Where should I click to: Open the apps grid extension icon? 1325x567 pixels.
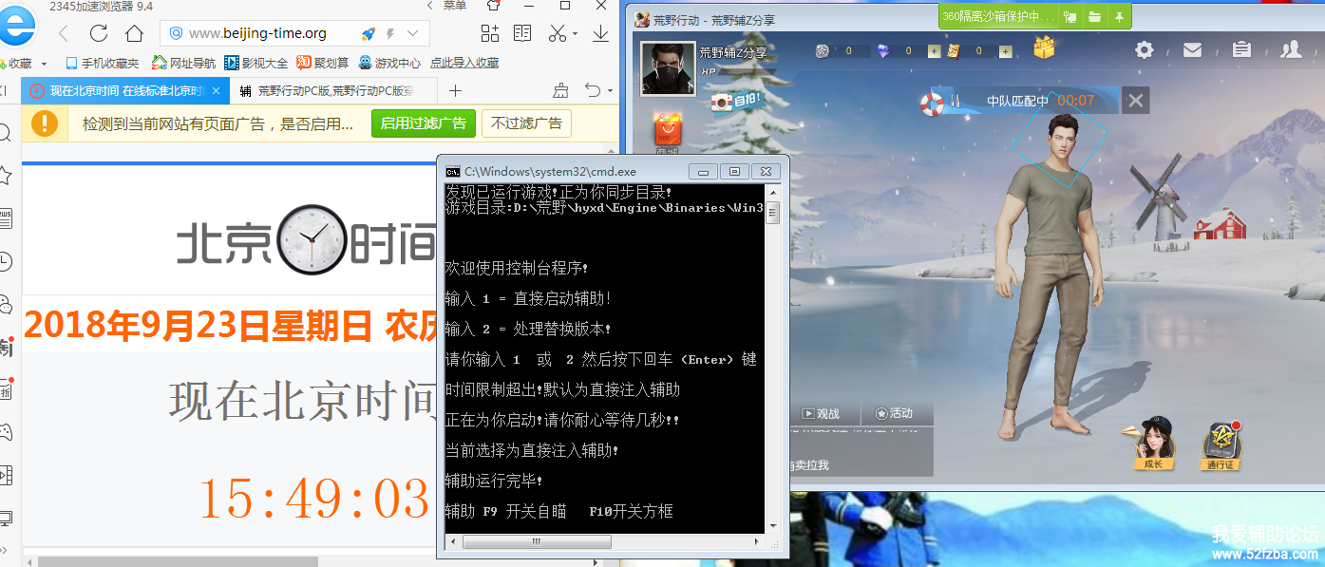click(x=490, y=33)
